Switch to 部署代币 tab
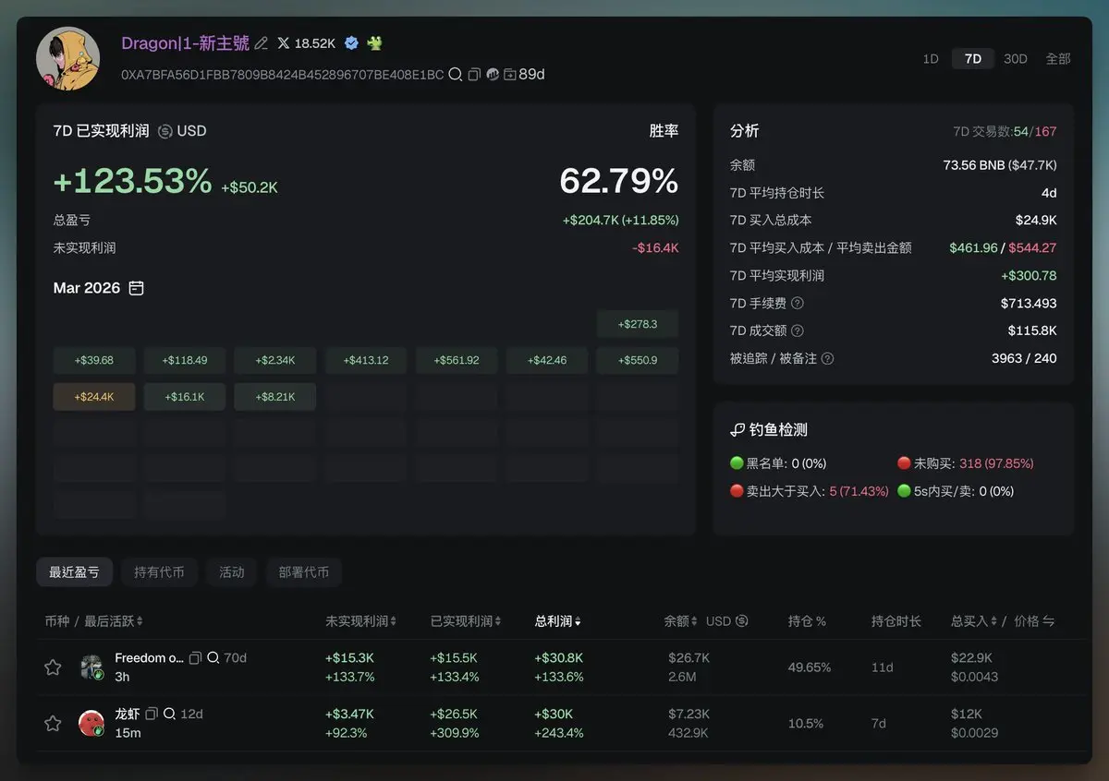The image size is (1109, 781). coord(304,572)
